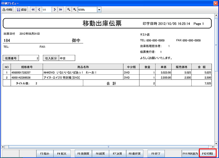The image size is (219, 158).
Task: Click the 保存 save toolbar button
Action: (x=22, y=10)
